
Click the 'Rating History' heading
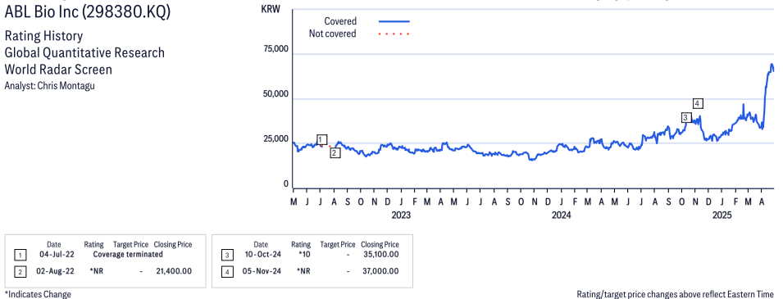click(x=44, y=36)
